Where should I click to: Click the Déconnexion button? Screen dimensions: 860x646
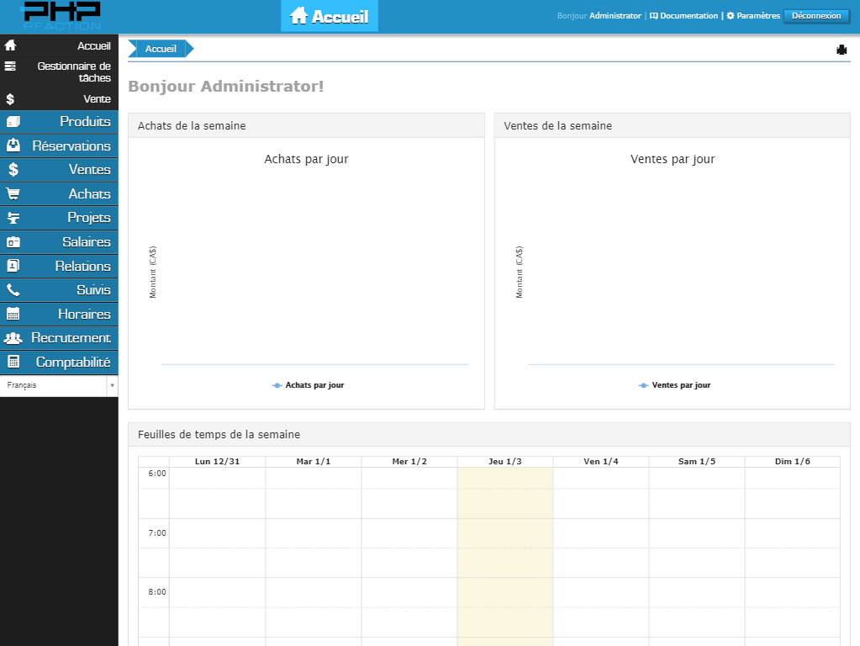coord(815,16)
